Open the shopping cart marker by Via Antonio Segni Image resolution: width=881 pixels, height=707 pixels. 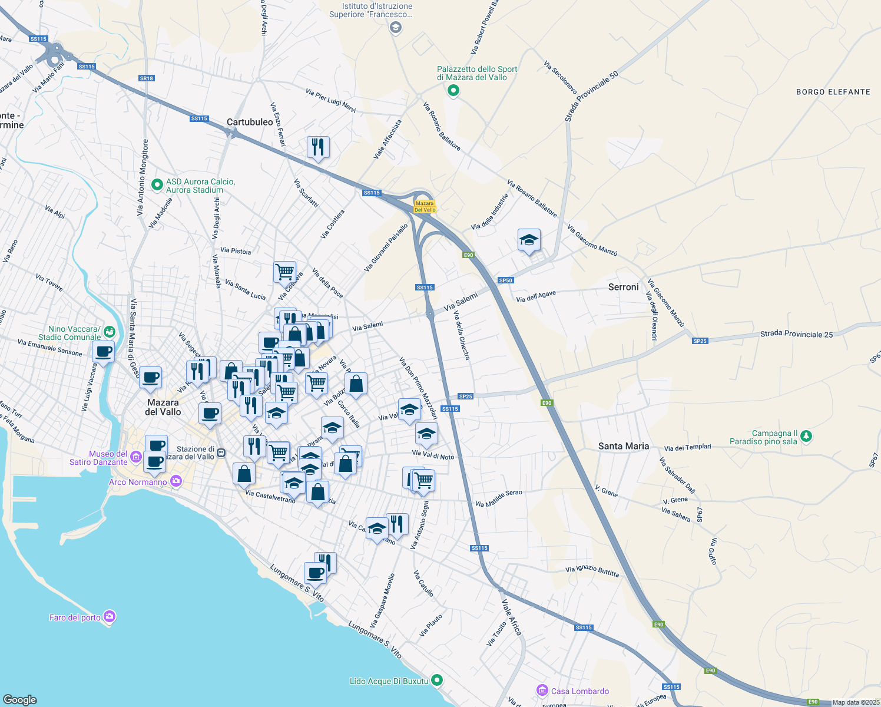tap(423, 481)
